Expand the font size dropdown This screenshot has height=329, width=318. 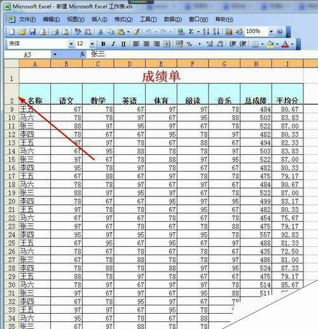tap(92, 44)
